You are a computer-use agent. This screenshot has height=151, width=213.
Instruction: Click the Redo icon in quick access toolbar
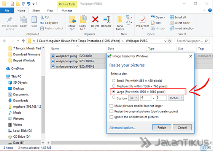(x=24, y=4)
